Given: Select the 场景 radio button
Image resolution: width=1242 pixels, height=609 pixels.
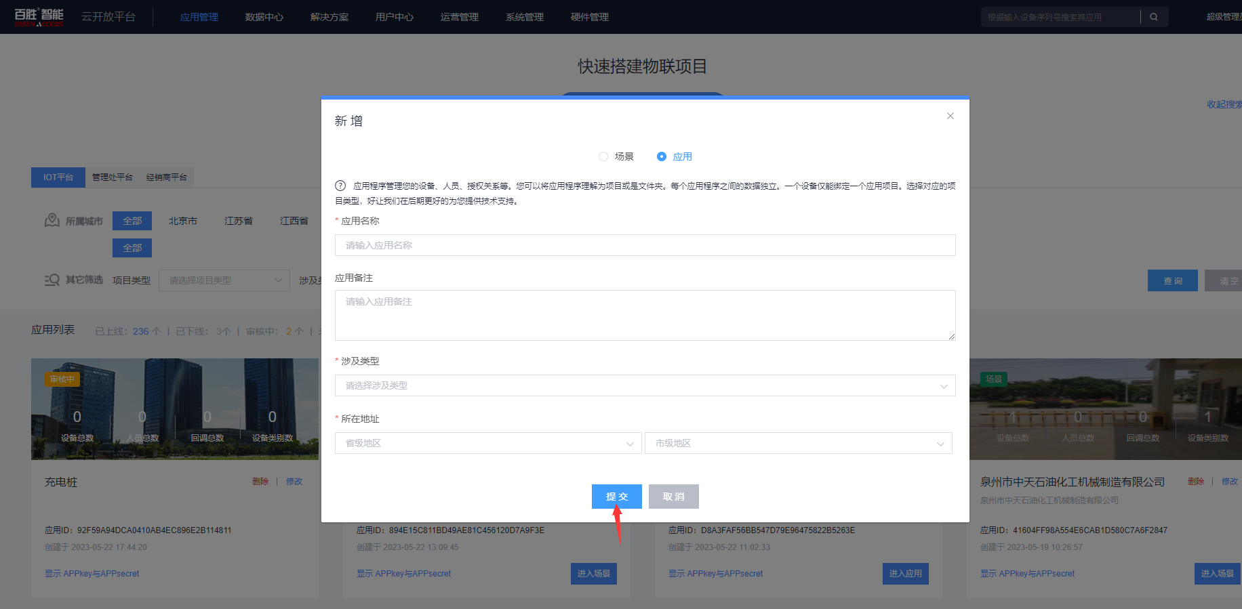Looking at the screenshot, I should tap(603, 156).
